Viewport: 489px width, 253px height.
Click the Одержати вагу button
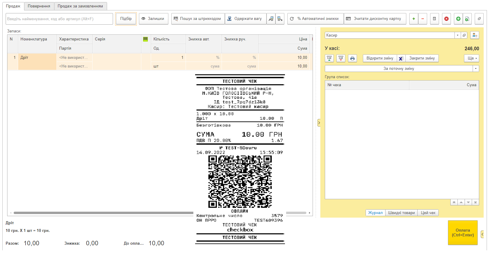(246, 19)
